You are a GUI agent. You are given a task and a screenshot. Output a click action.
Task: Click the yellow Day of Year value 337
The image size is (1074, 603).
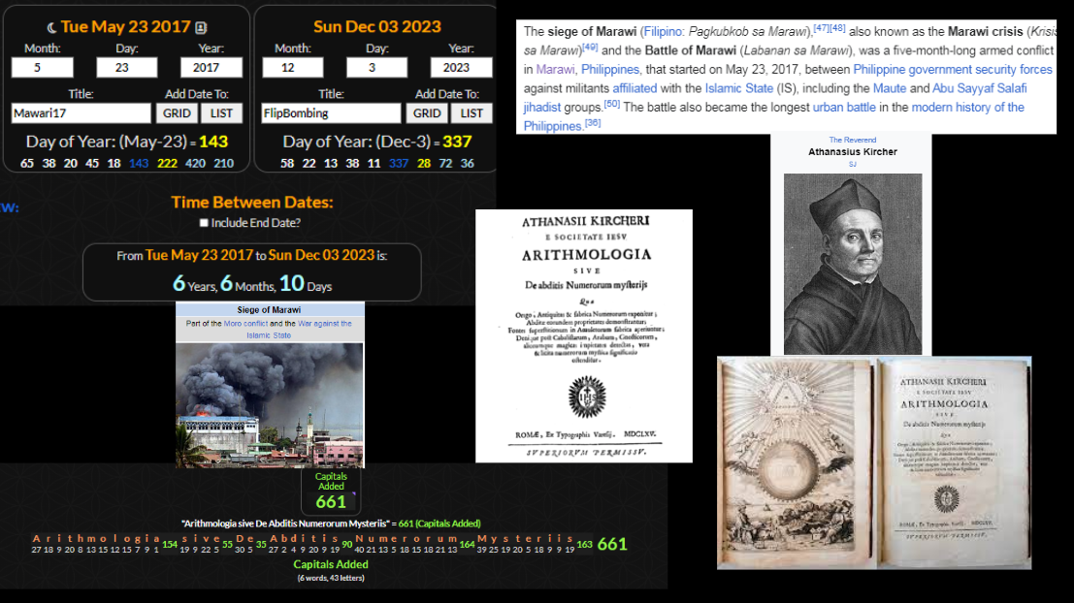[457, 142]
